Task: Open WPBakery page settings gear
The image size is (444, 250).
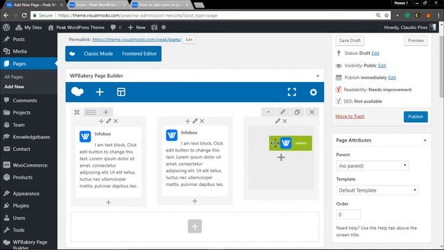Action: coord(313,92)
